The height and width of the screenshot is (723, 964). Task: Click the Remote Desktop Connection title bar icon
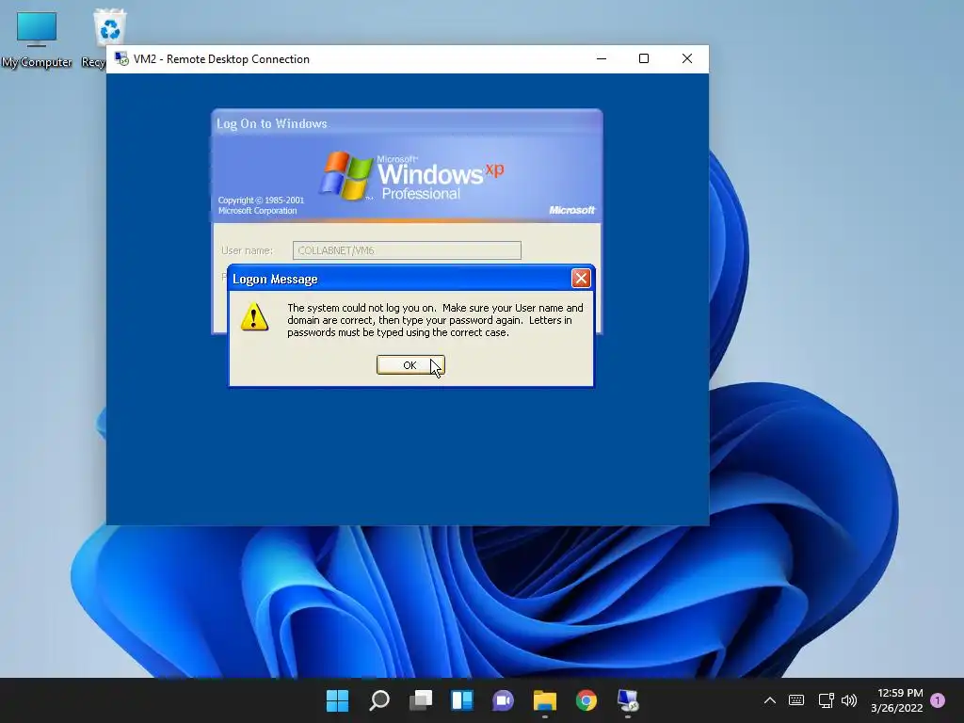[x=121, y=59]
